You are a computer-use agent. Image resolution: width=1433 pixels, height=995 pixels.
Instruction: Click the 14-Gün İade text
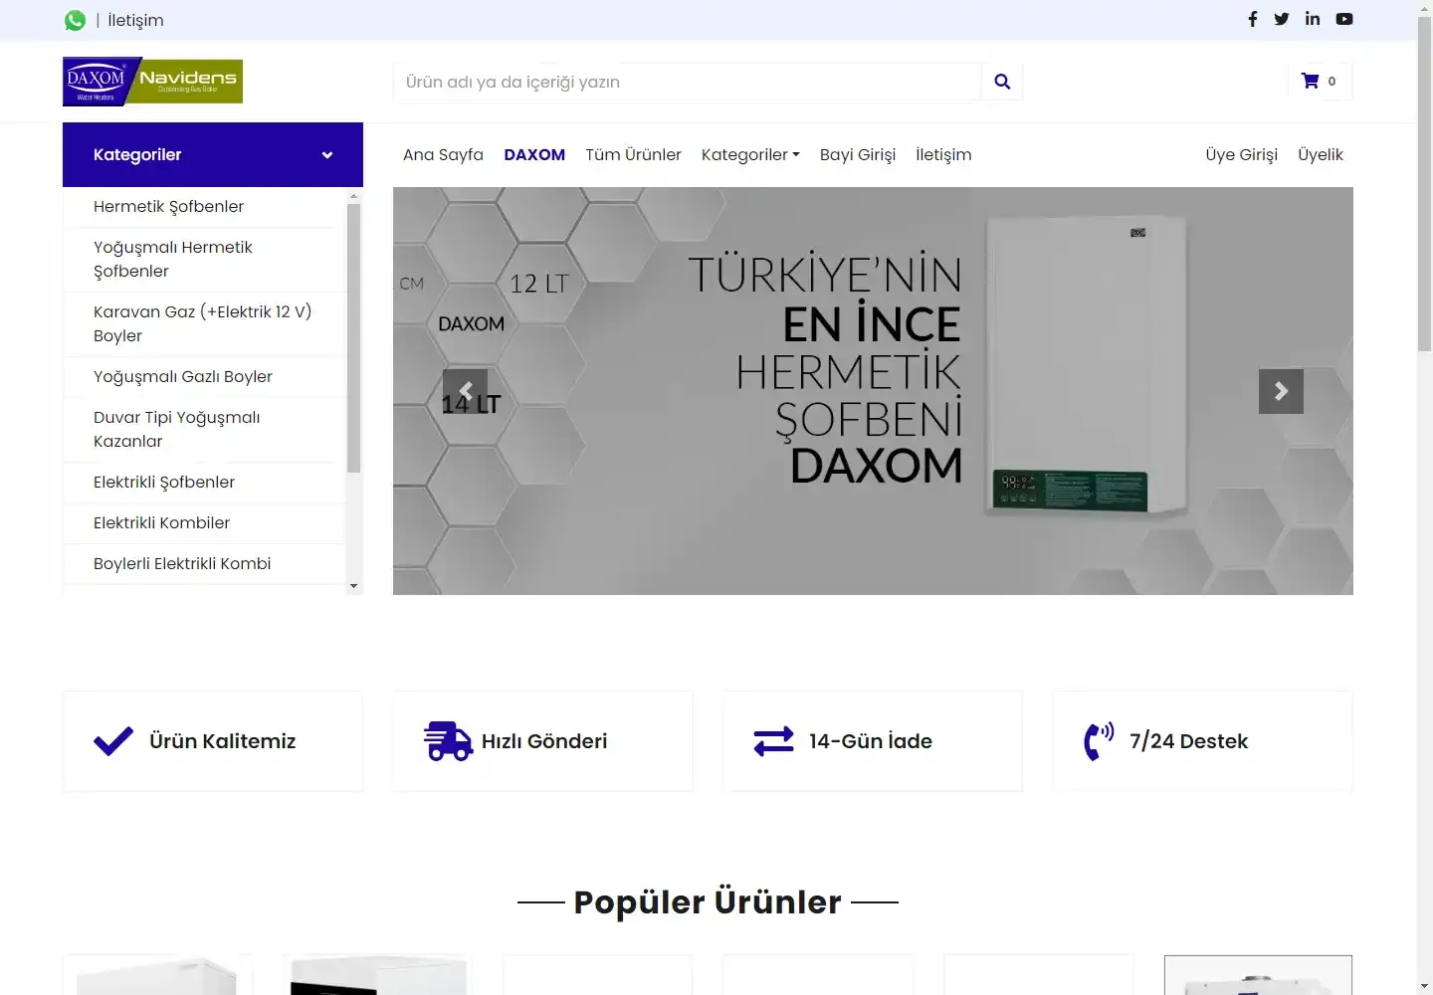tap(871, 741)
